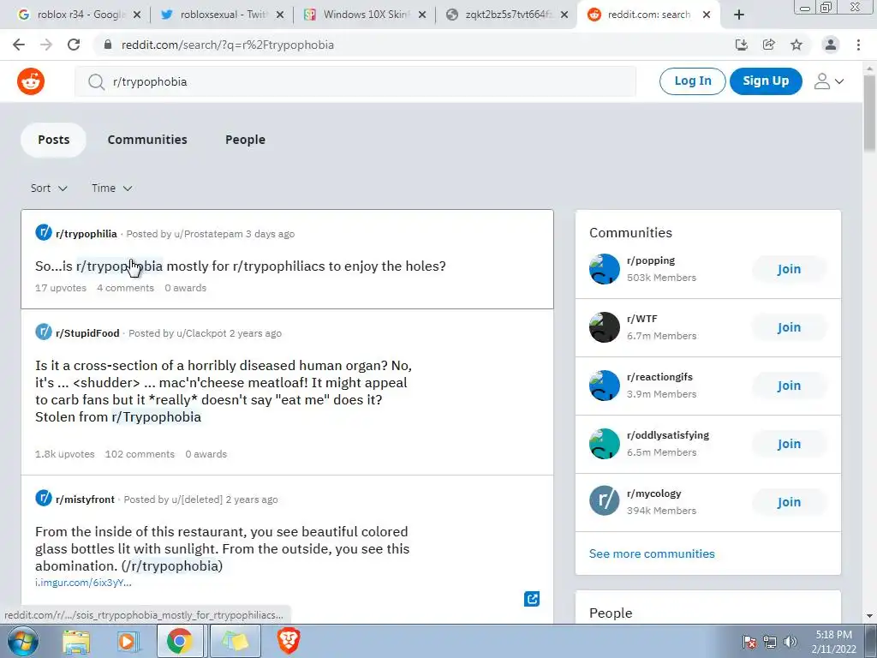877x658 pixels.
Task: Join r/reactiongifs community
Action: [x=789, y=386]
